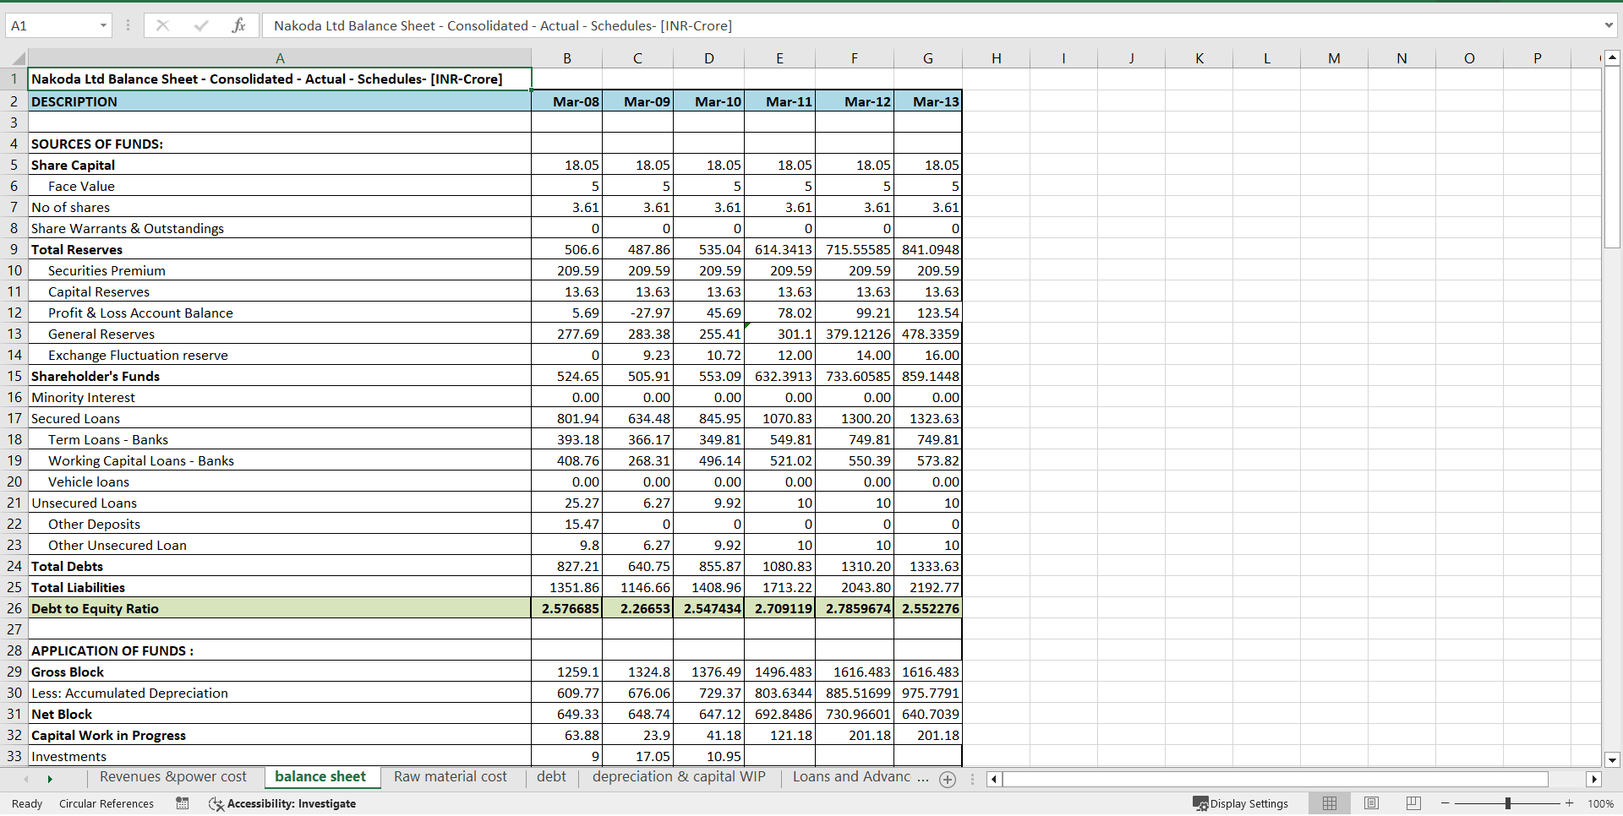Select the depreciation & capital WIP tab
This screenshot has width=1623, height=816.
(678, 777)
